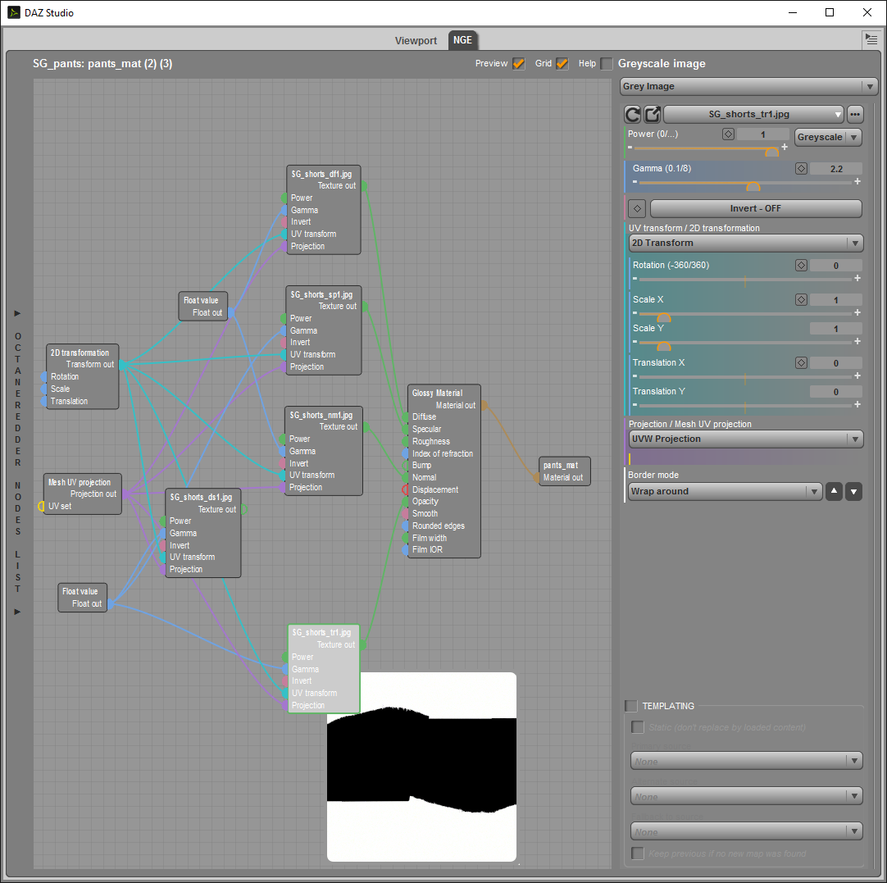Adjust the Scale X slider handle
The width and height of the screenshot is (887, 883).
click(663, 316)
